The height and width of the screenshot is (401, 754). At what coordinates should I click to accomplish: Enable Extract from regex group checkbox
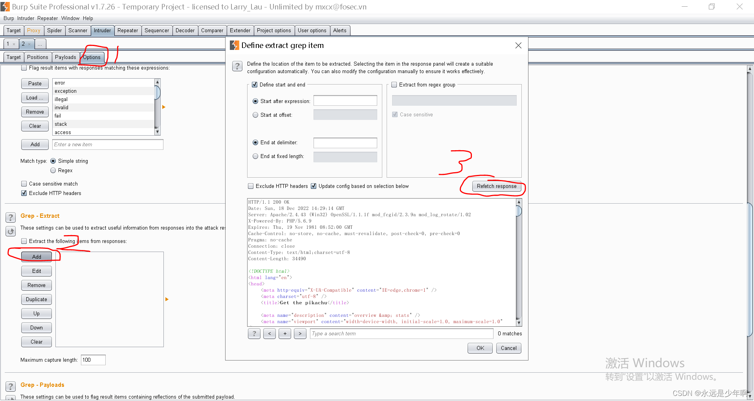(x=394, y=85)
